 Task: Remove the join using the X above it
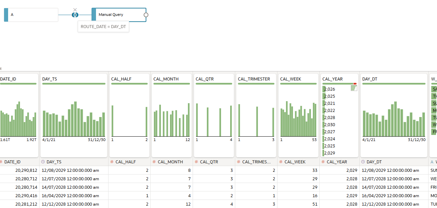click(75, 10)
